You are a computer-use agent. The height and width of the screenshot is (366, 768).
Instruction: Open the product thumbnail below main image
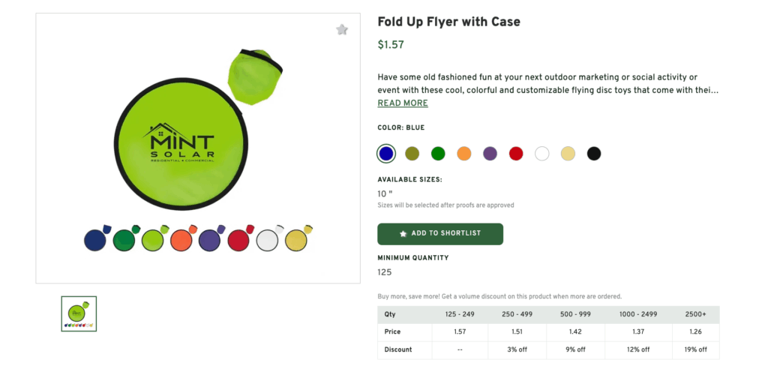tap(79, 314)
